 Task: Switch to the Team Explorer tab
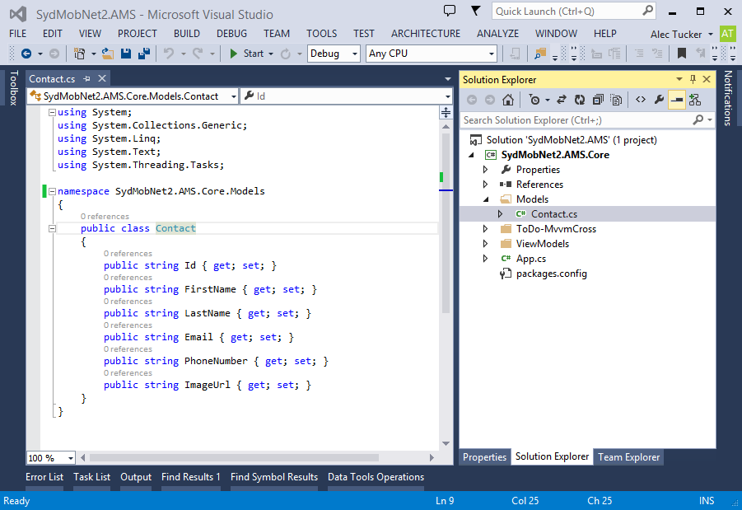click(x=628, y=457)
